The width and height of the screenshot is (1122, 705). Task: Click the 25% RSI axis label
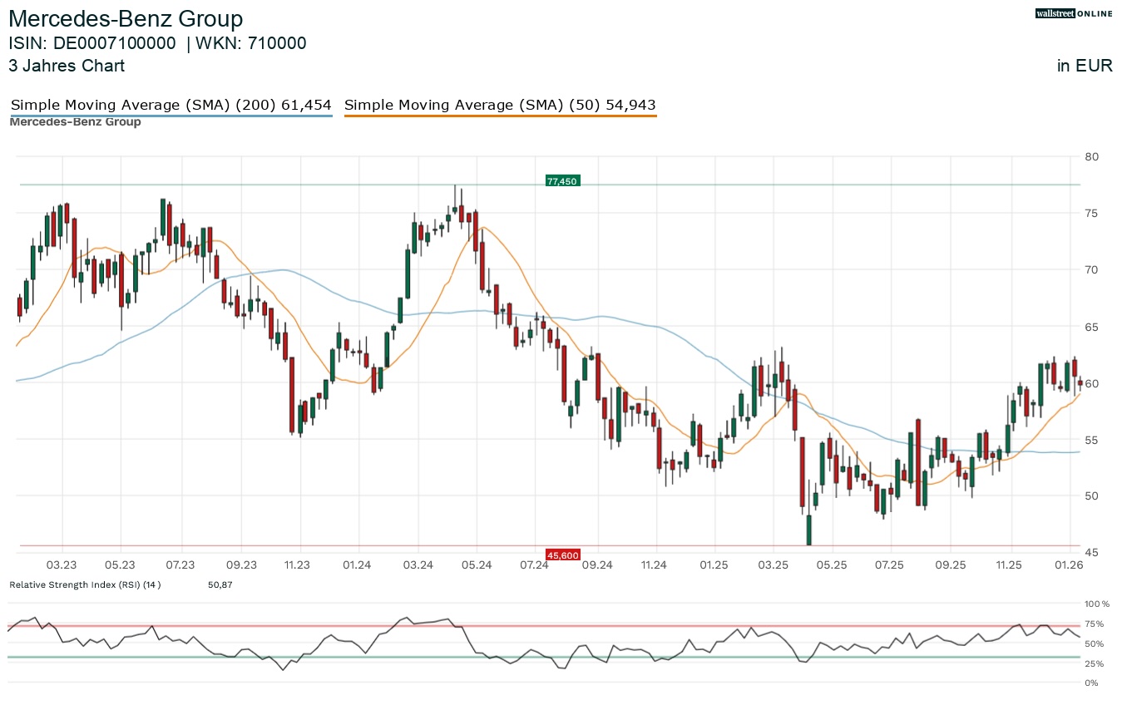(1094, 663)
